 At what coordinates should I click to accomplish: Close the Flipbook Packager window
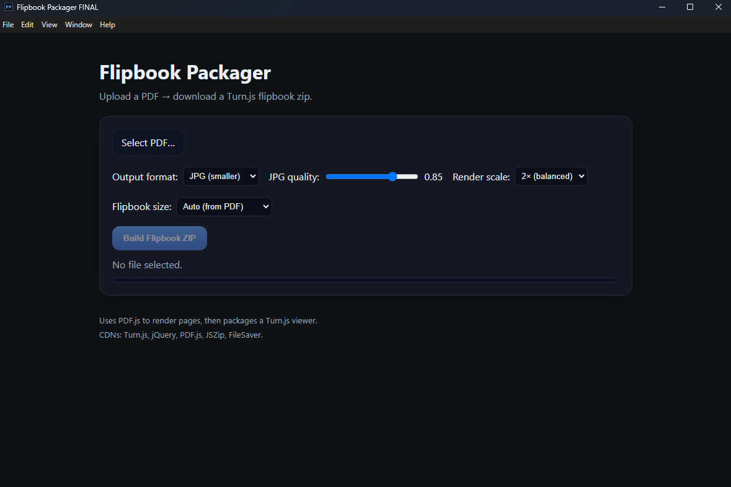719,7
